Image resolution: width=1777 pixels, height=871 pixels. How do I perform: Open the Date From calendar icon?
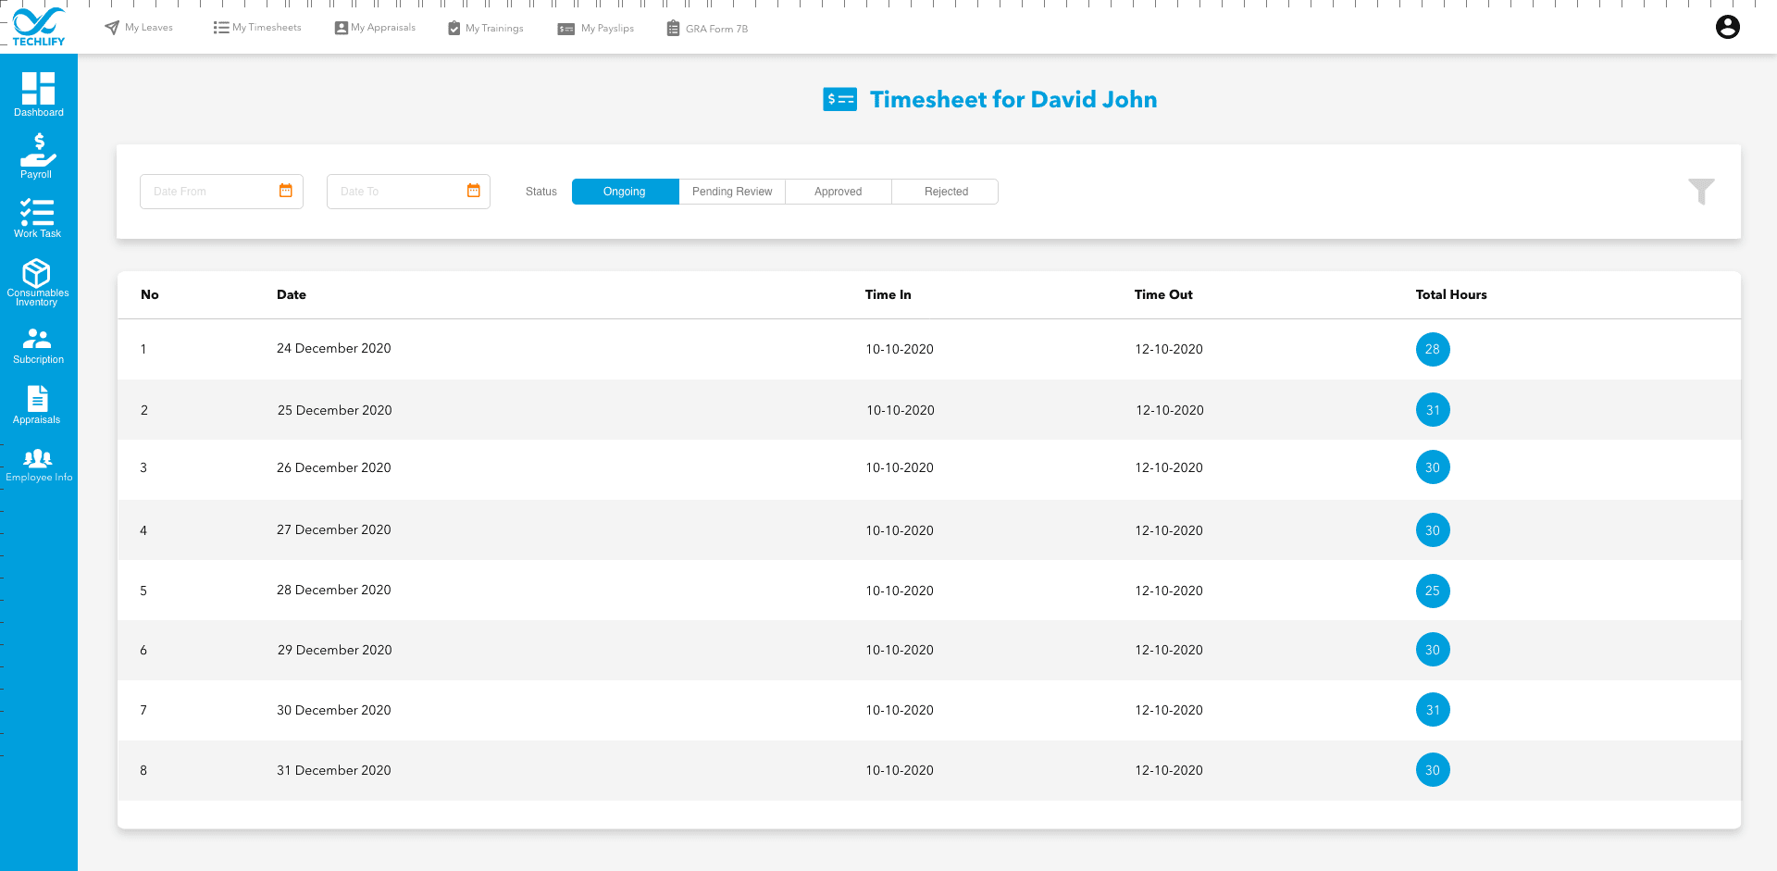(x=286, y=191)
